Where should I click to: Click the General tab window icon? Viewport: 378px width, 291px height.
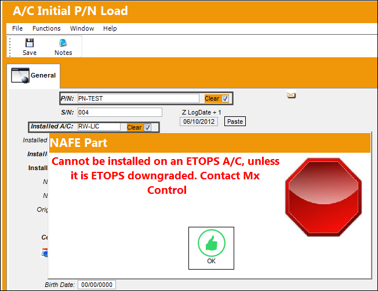20,76
